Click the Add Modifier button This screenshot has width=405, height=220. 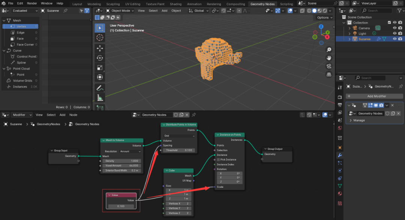pyautogui.click(x=374, y=96)
